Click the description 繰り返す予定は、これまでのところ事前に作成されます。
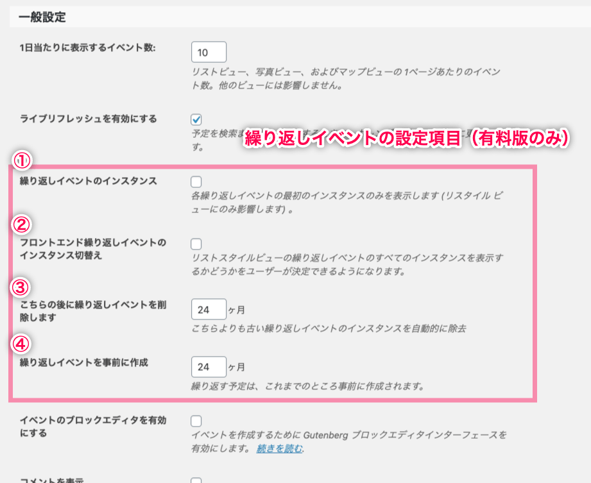 tap(307, 386)
